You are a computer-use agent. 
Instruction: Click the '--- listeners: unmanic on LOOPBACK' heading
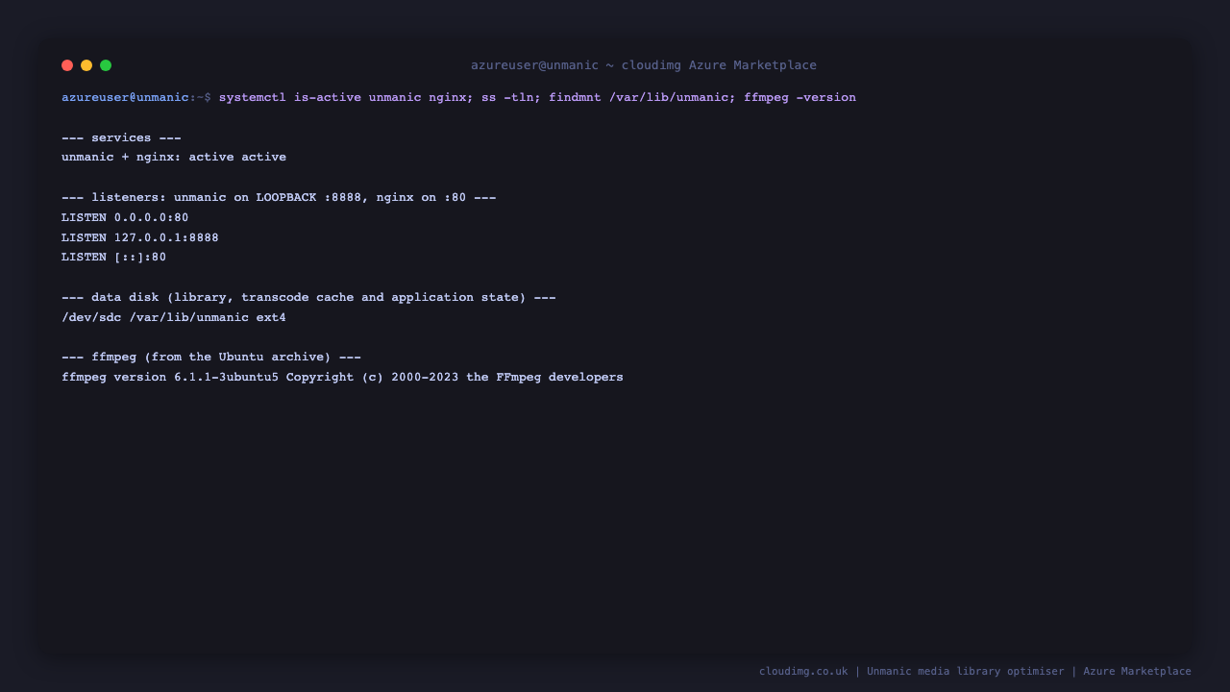click(279, 197)
